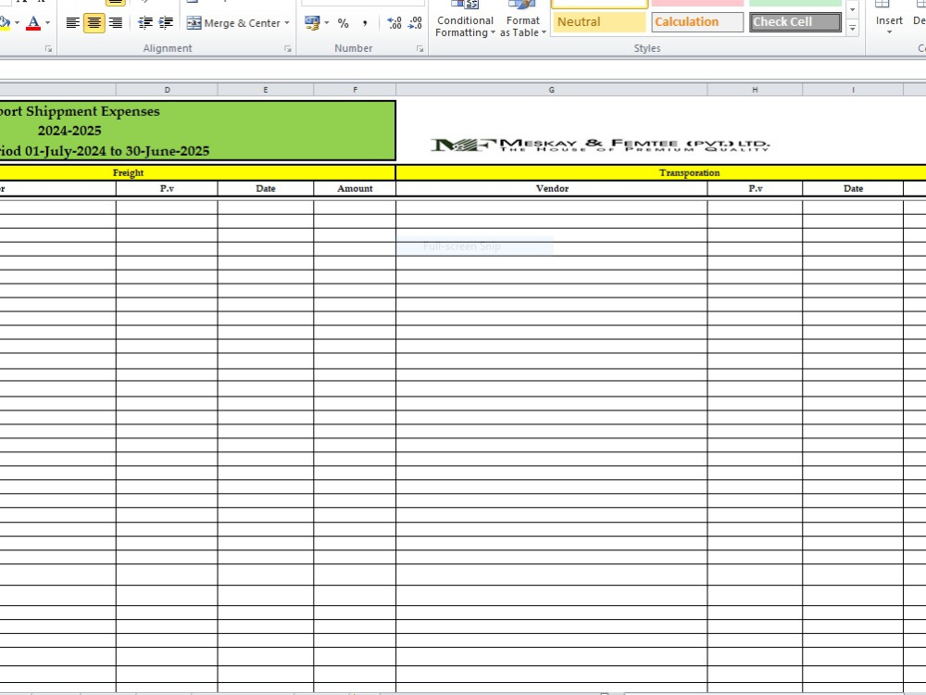Click the Font Color 'A' icon

pyautogui.click(x=33, y=23)
